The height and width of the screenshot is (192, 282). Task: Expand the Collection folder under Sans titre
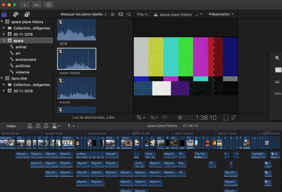[x=4, y=84]
